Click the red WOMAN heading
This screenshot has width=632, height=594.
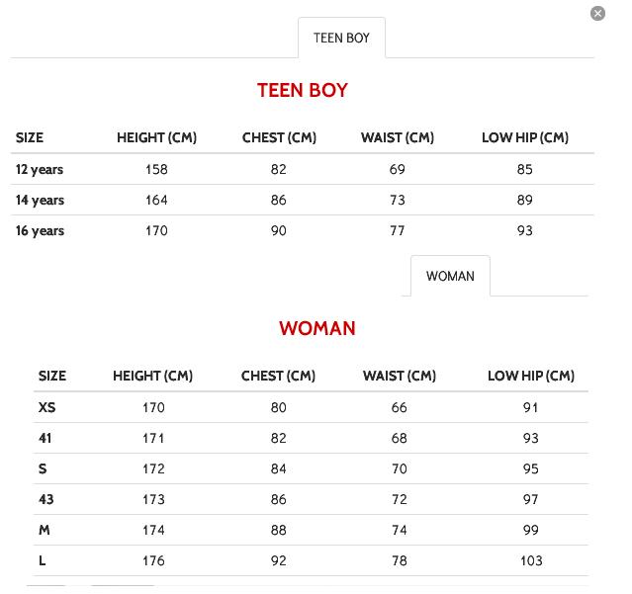[316, 328]
